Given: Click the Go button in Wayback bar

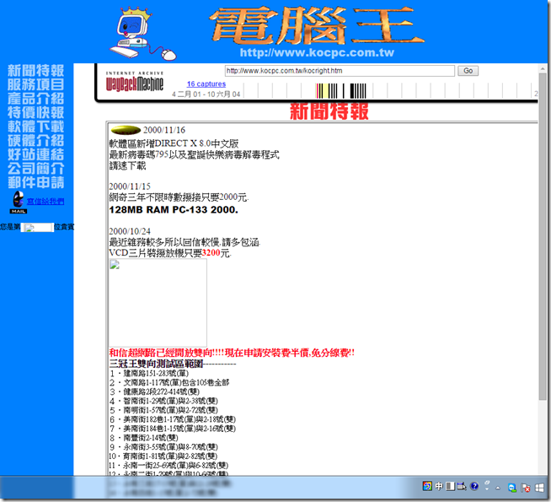Looking at the screenshot, I should pos(468,71).
